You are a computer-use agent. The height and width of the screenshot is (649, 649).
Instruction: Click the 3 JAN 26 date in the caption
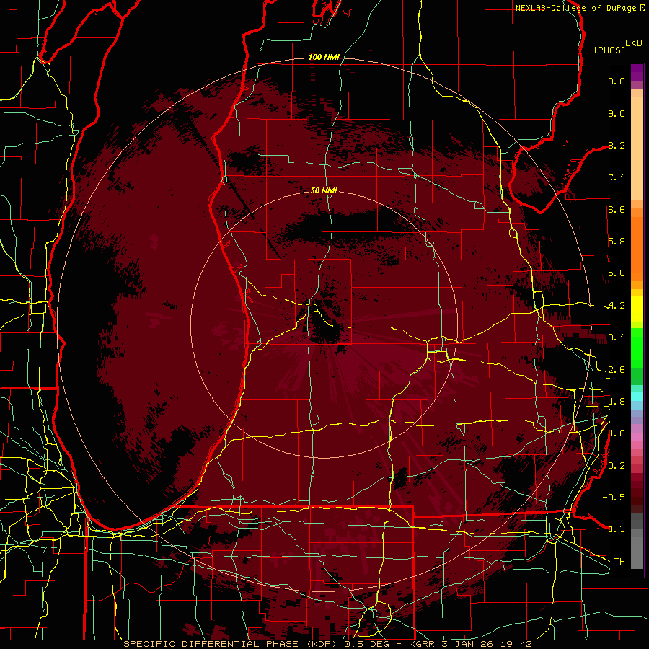[467, 644]
